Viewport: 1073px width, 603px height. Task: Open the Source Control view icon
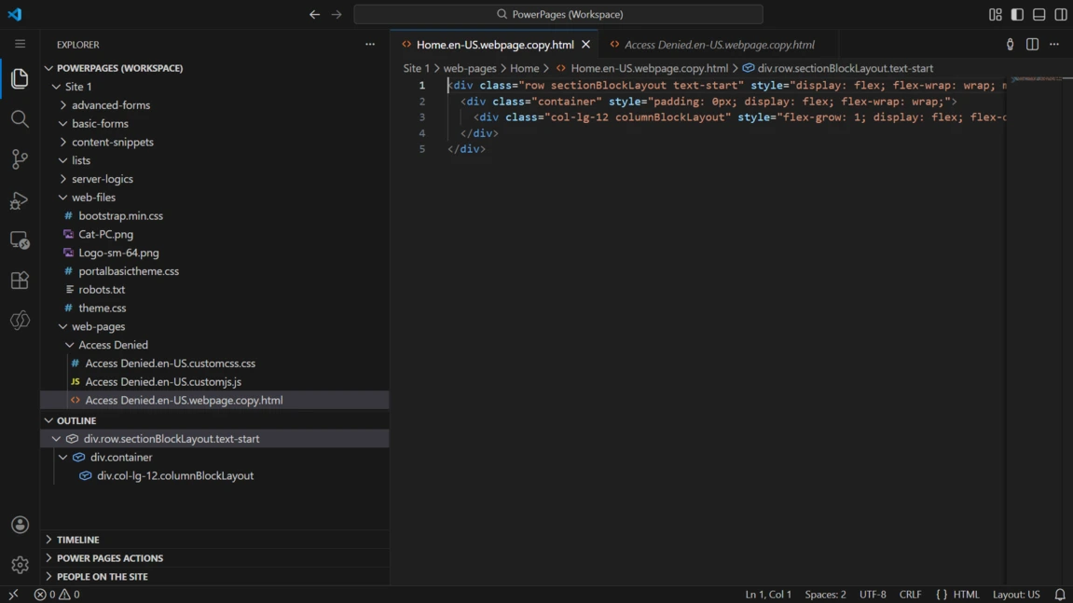[20, 159]
